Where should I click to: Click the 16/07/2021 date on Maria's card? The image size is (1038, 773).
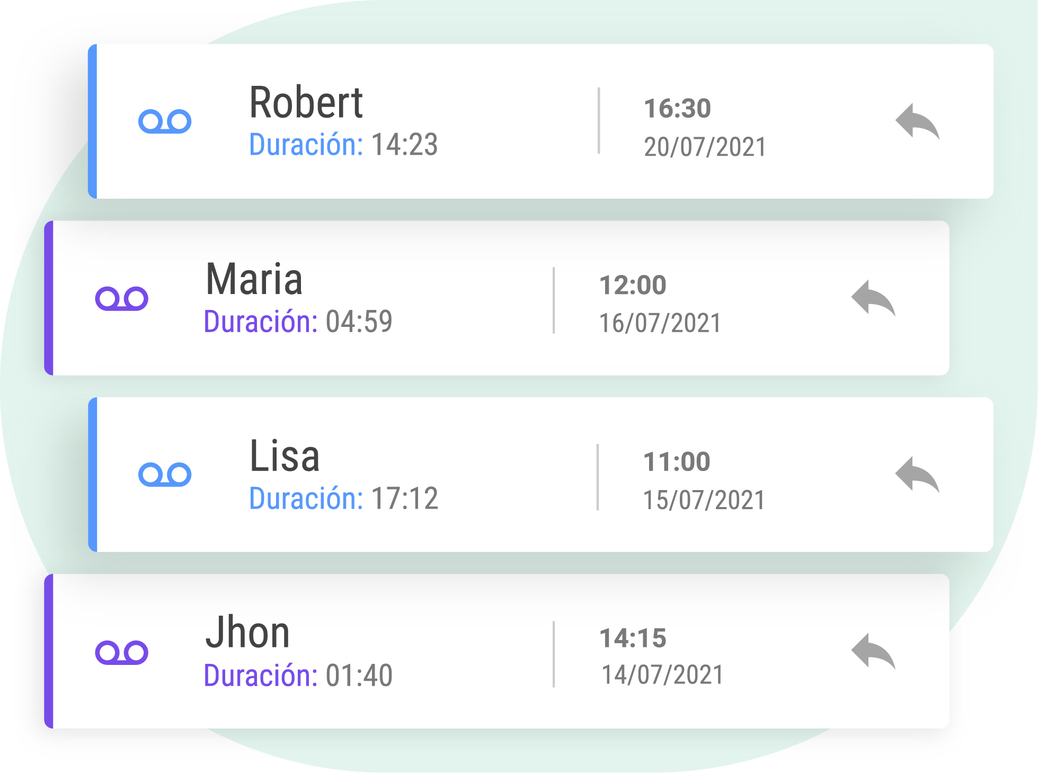[x=660, y=323]
